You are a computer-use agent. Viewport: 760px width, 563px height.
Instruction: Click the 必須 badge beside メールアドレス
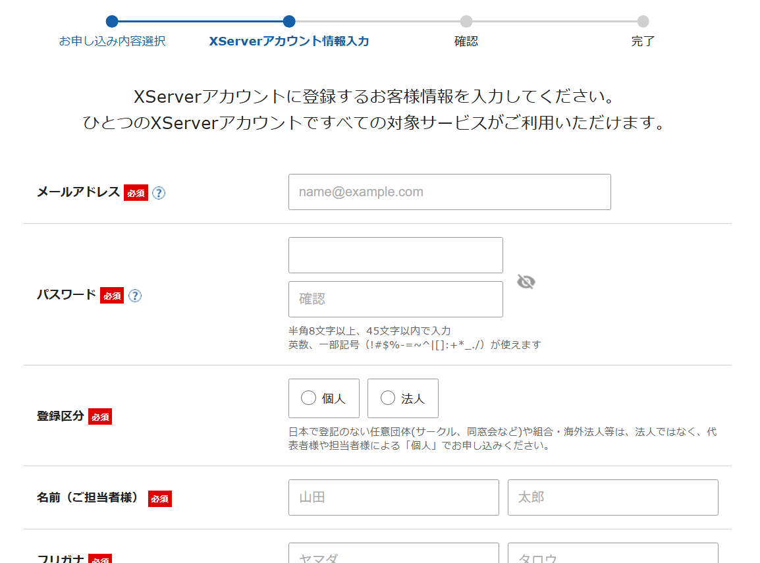click(x=136, y=193)
